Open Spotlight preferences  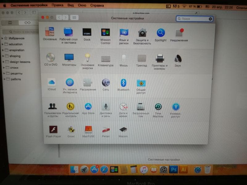161,35
